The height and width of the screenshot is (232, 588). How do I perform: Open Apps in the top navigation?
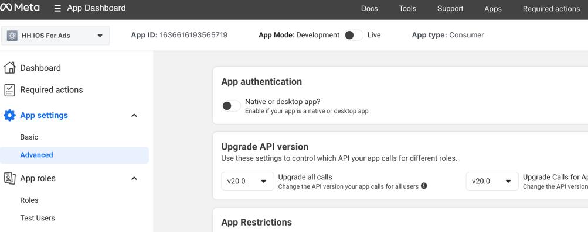tap(493, 9)
